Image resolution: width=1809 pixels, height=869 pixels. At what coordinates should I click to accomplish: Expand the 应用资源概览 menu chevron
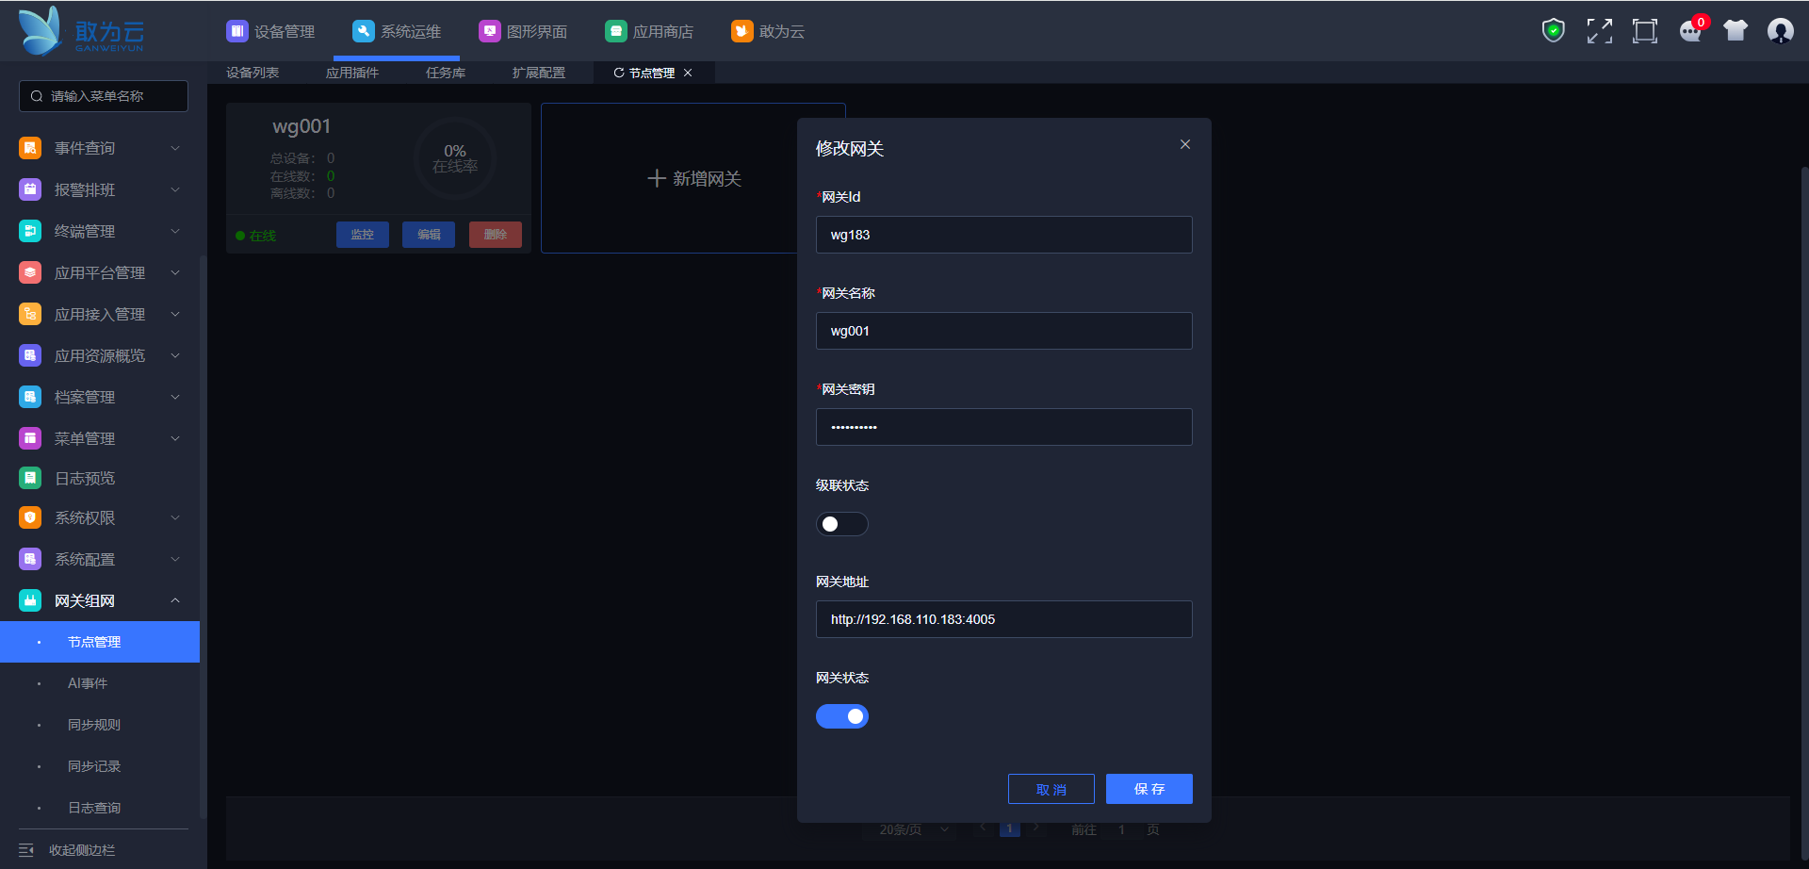coord(175,355)
